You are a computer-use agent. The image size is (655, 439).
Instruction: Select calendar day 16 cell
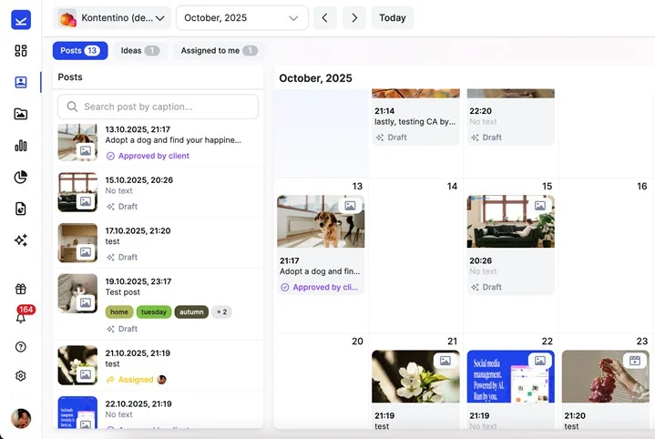coord(606,256)
